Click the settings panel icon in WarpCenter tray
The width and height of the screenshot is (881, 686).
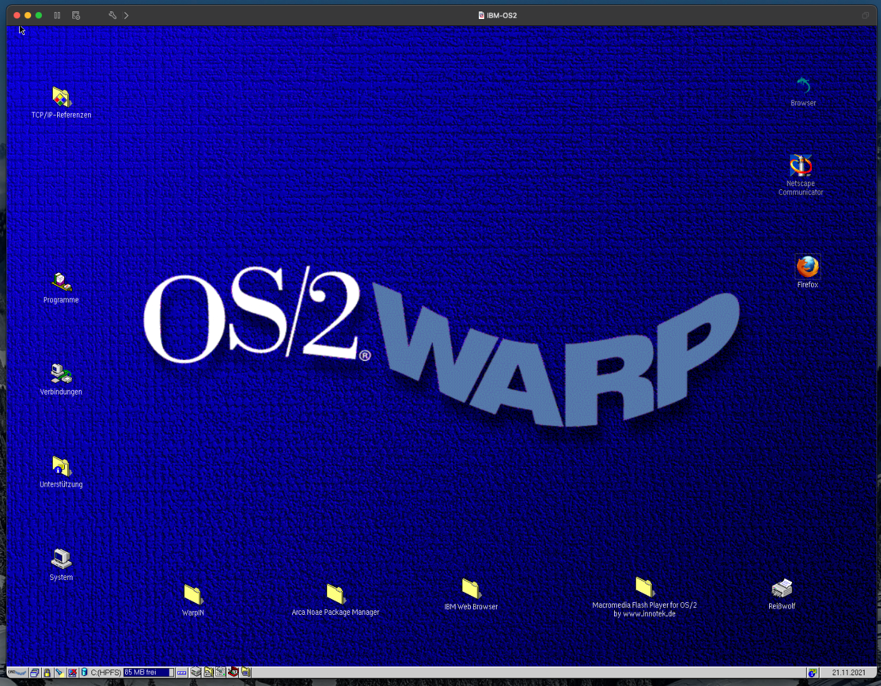[x=220, y=672]
